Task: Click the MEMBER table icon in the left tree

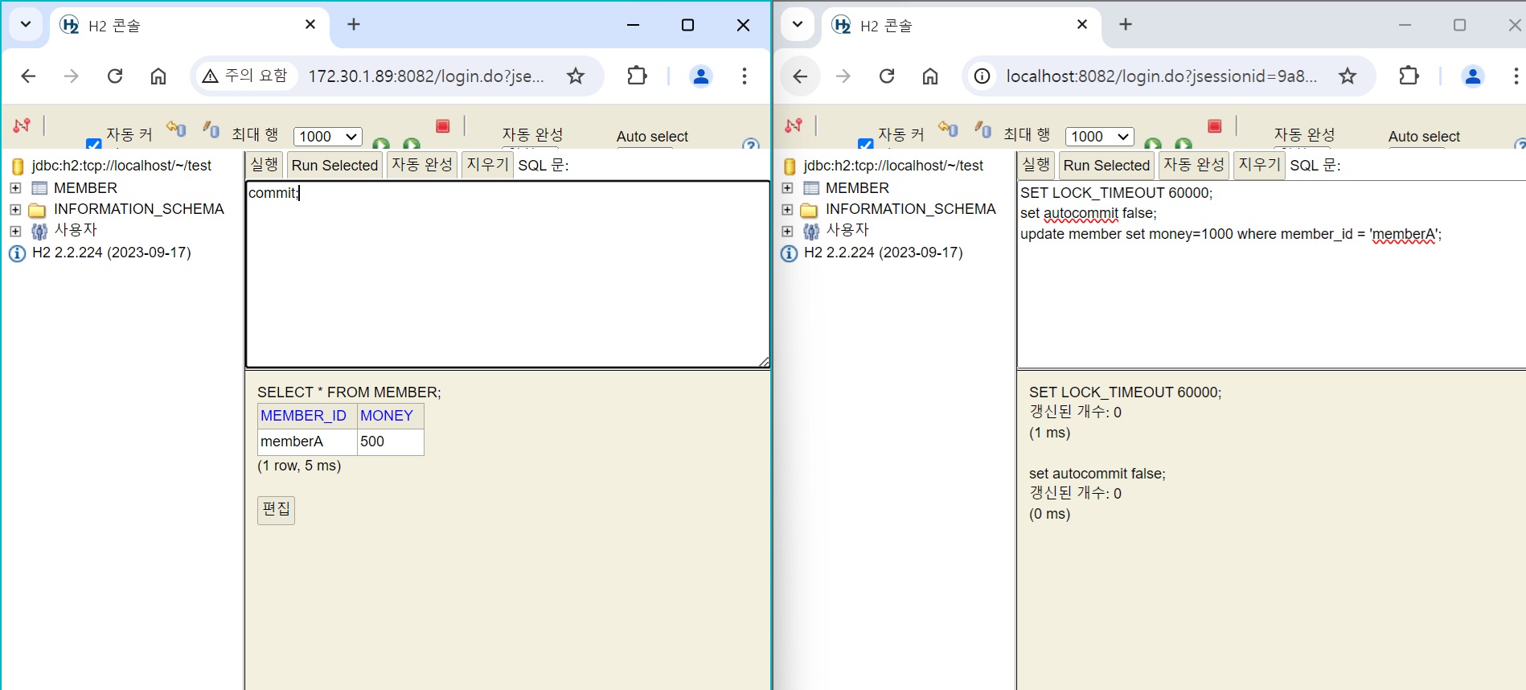Action: (39, 188)
